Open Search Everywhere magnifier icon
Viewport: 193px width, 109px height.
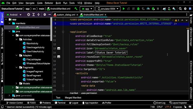180,9
